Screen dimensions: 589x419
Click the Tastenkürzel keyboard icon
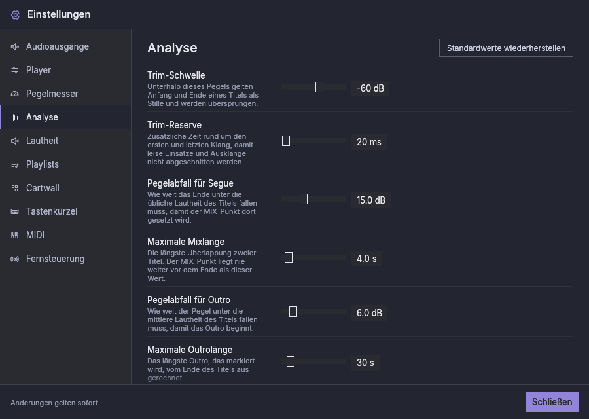(x=14, y=211)
